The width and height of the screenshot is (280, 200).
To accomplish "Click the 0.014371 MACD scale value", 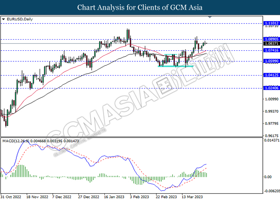I will [x=272, y=140].
